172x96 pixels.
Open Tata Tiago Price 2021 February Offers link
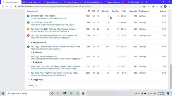point(54,29)
